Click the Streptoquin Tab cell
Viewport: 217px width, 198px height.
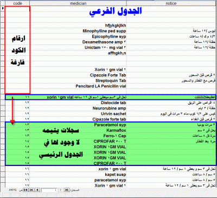(78, 80)
